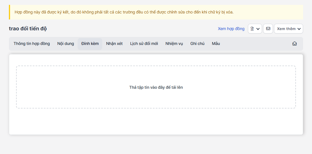Go to the "Nhận xét" tab

point(114,44)
